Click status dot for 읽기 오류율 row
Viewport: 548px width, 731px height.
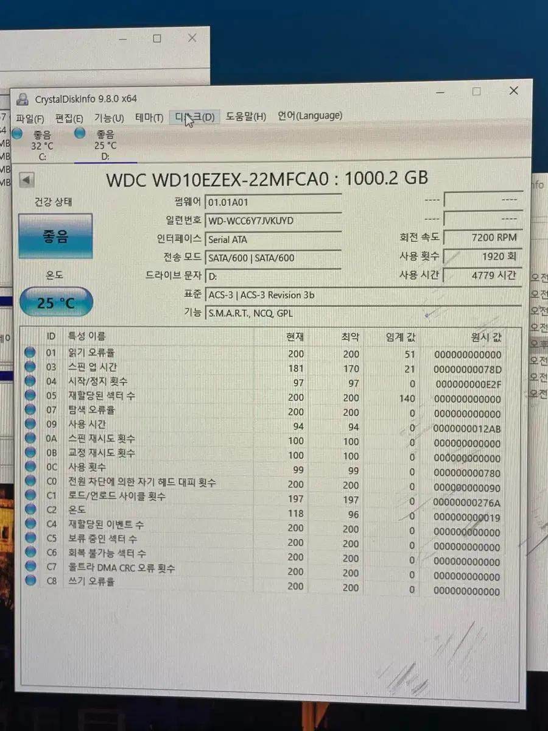(x=30, y=353)
